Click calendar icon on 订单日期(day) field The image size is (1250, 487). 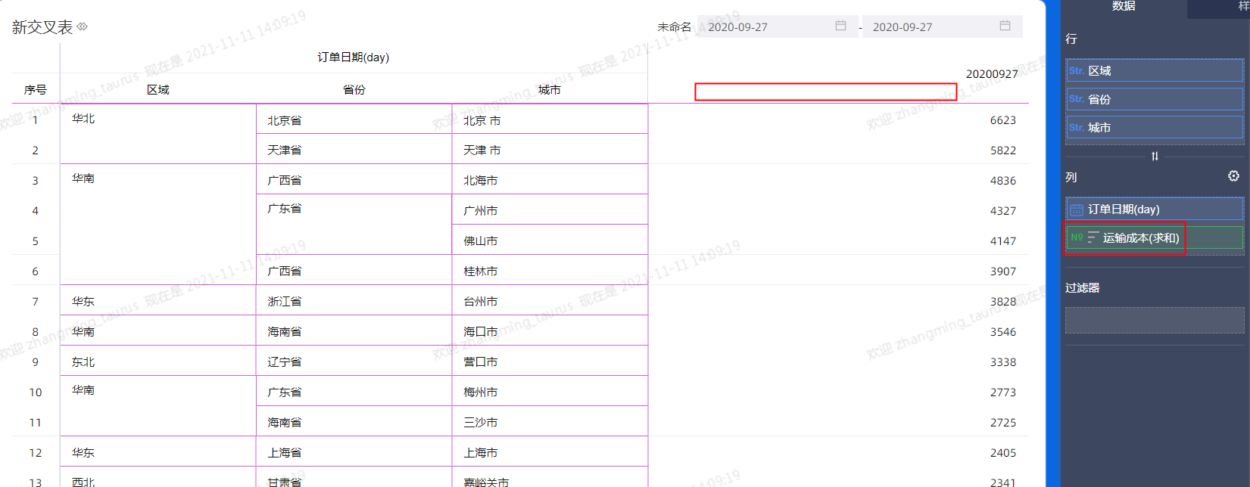coord(1076,209)
